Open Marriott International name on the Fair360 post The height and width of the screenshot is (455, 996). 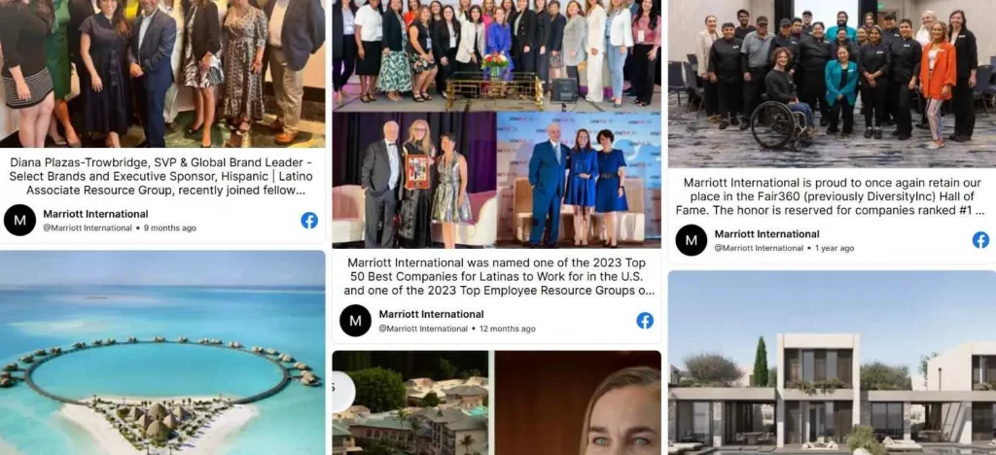click(766, 233)
